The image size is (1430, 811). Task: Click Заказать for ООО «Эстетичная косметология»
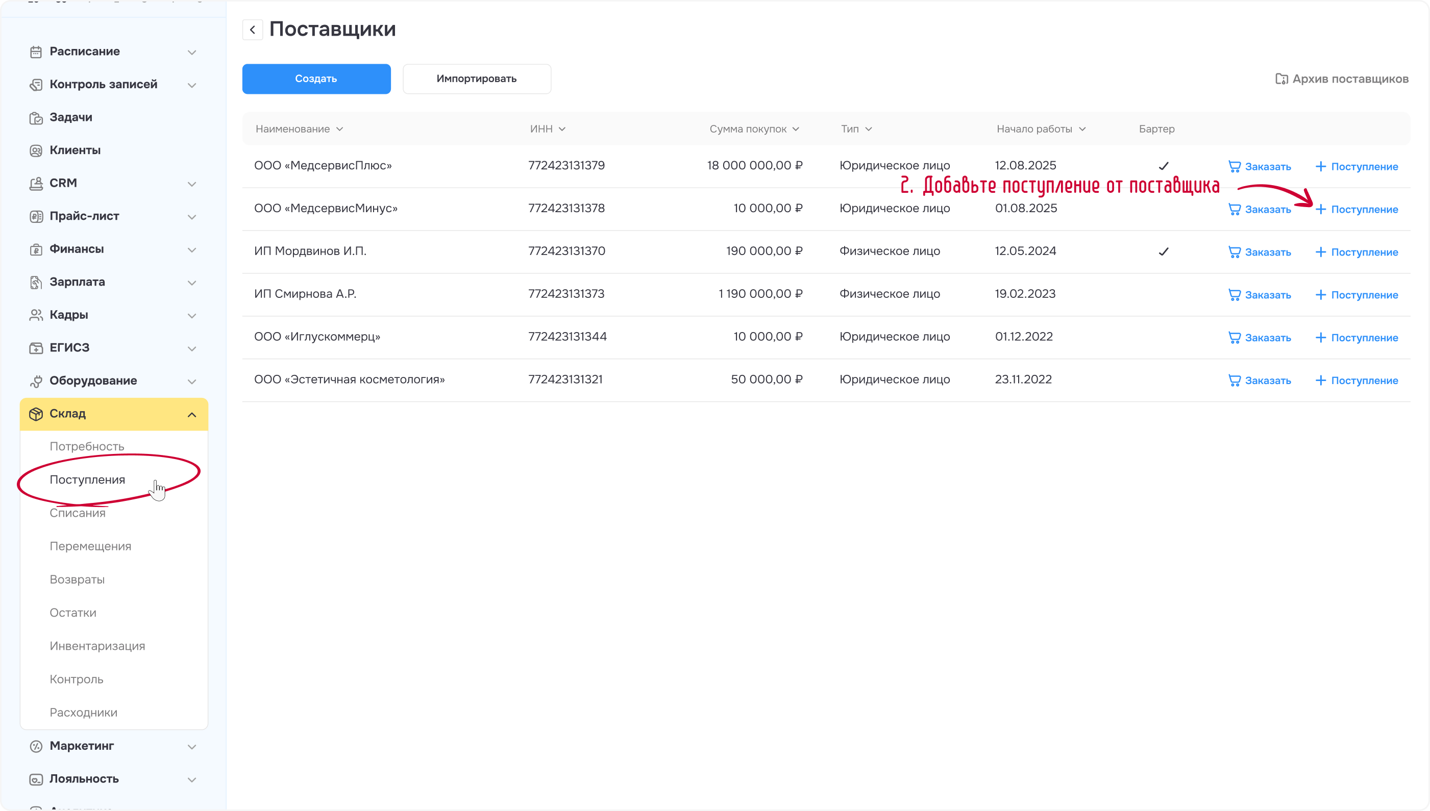coord(1260,381)
